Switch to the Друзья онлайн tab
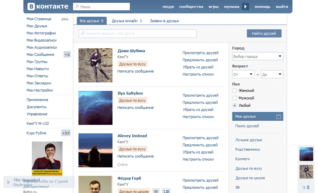The width and height of the screenshot is (318, 193). (x=127, y=21)
